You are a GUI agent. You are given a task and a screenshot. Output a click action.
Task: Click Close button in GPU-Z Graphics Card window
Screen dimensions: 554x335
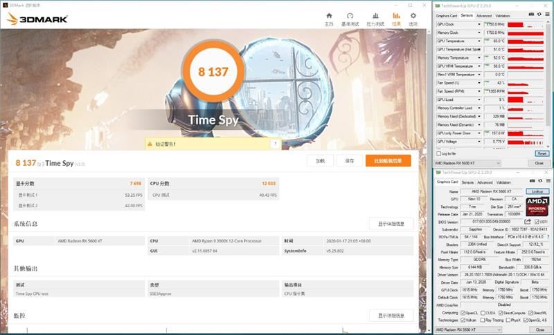(x=540, y=329)
